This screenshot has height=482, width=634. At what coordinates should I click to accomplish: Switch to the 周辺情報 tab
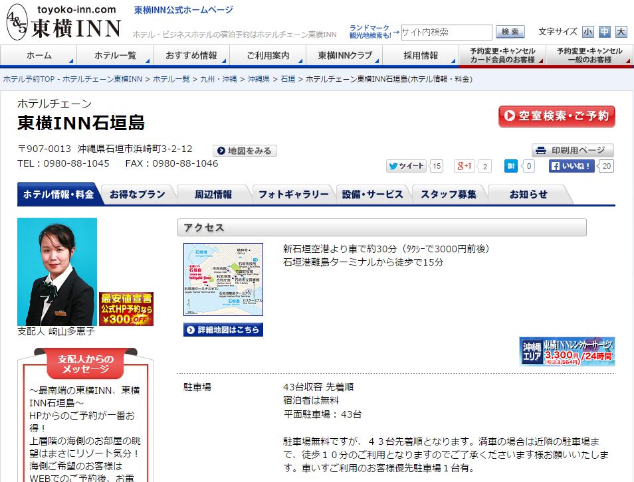(213, 195)
